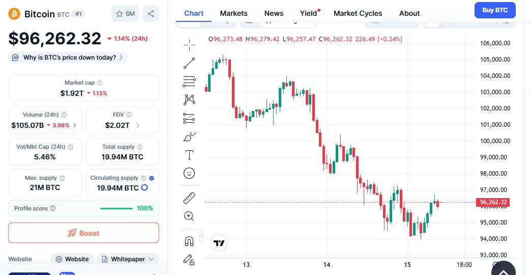Click the Buy BTC button
The image size is (531, 275).
pos(494,10)
